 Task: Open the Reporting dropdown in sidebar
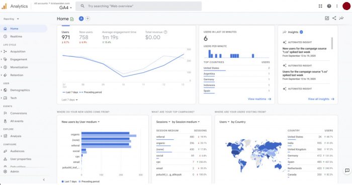(x=11, y=19)
